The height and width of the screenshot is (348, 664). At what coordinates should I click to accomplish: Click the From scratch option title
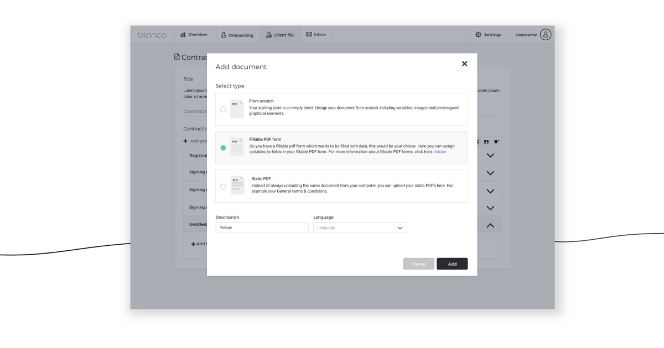(261, 101)
